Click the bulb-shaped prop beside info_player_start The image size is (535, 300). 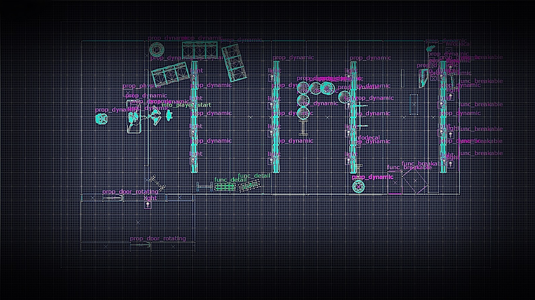click(169, 115)
